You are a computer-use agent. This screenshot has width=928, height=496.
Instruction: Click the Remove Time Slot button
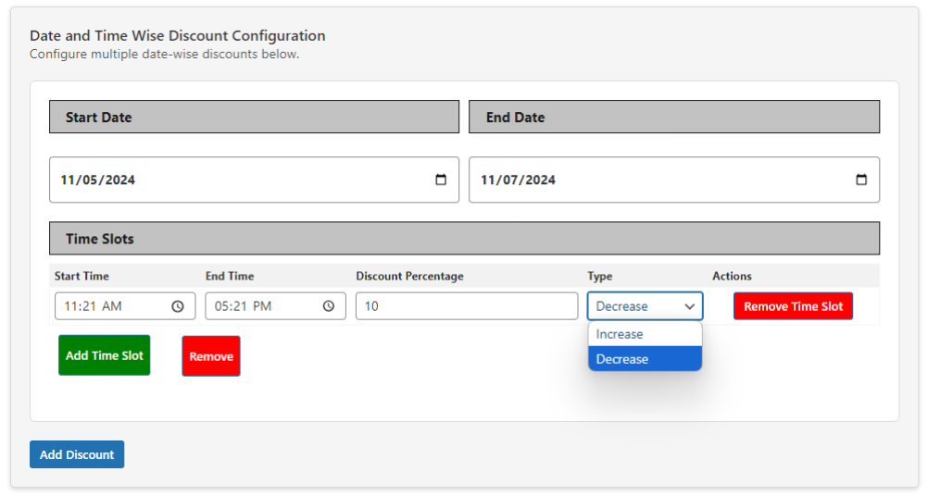[793, 306]
